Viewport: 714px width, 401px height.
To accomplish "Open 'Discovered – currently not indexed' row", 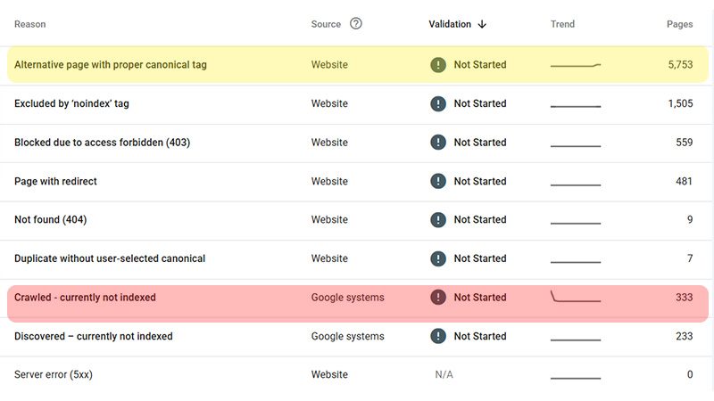I will (357, 337).
